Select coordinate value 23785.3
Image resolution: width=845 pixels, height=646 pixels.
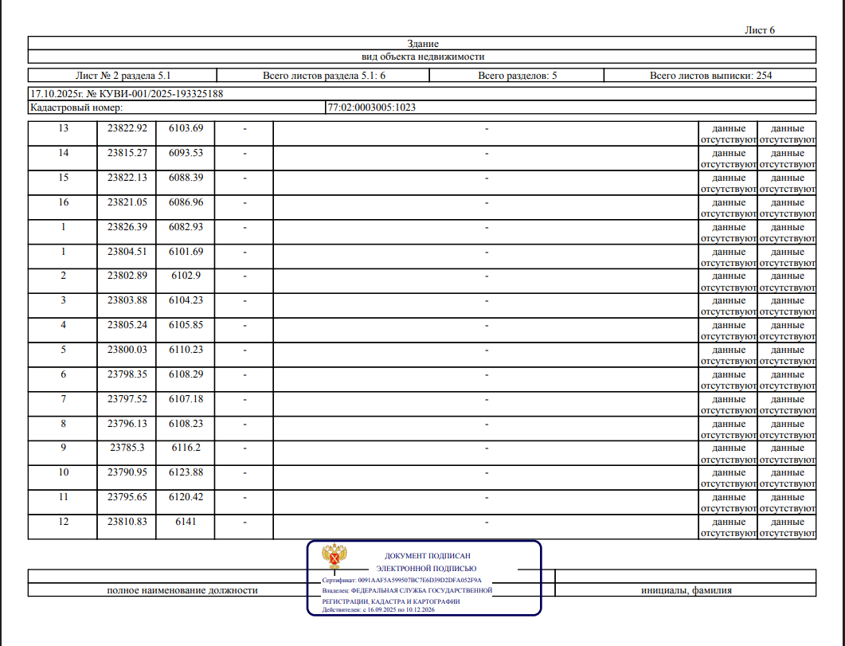click(x=127, y=448)
